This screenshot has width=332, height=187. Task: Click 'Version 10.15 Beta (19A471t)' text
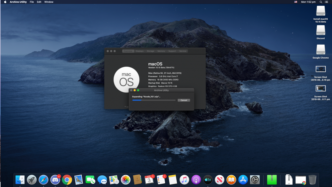(x=161, y=68)
